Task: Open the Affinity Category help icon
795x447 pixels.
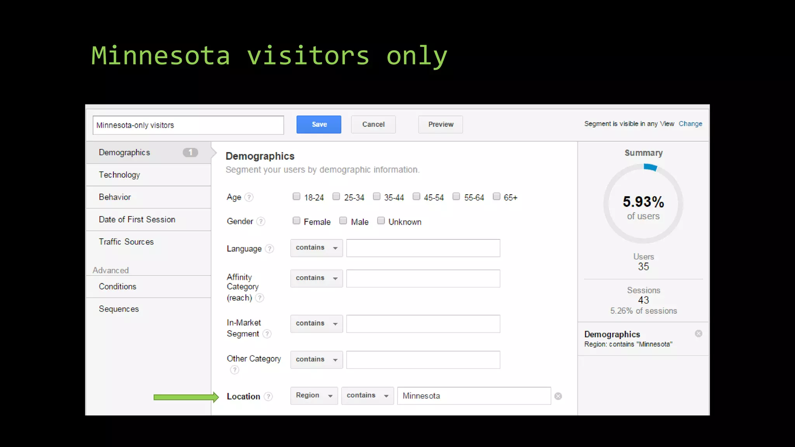Action: (x=260, y=298)
